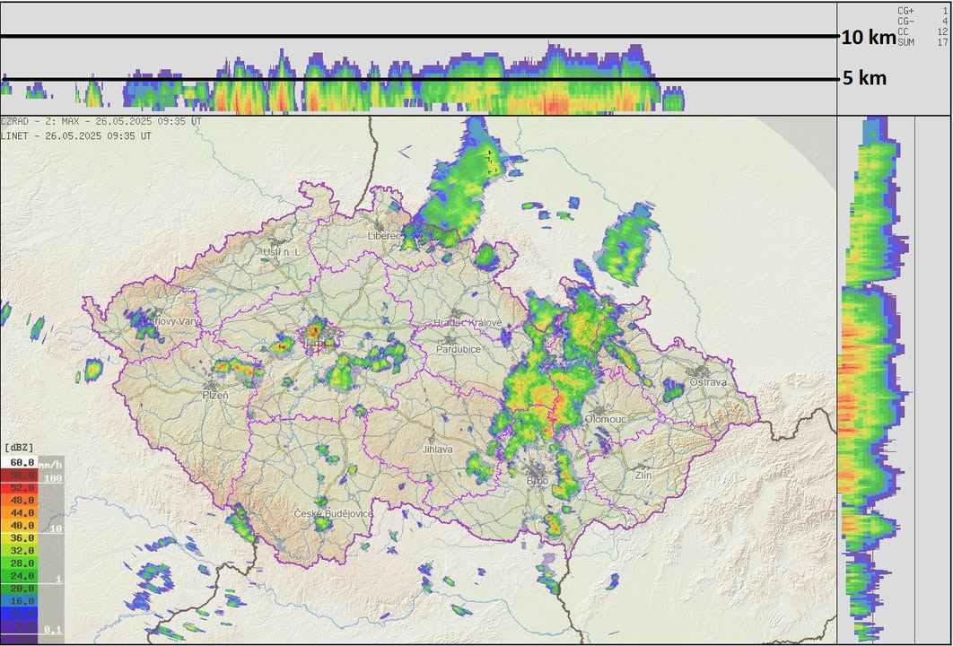Click the 28.0 dBZ green swatch
This screenshot has height=646, width=953.
point(19,563)
